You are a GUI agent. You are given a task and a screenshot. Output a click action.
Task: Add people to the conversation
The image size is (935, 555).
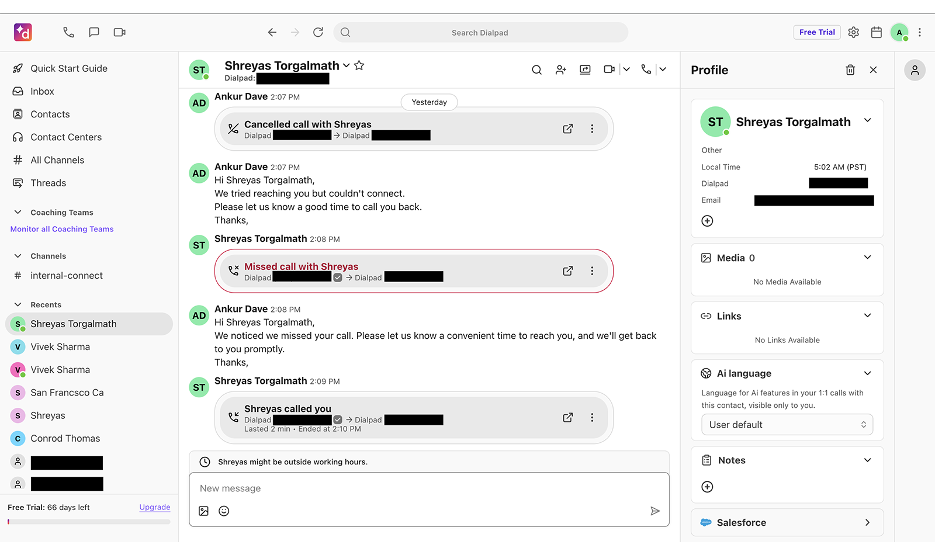[x=561, y=70]
